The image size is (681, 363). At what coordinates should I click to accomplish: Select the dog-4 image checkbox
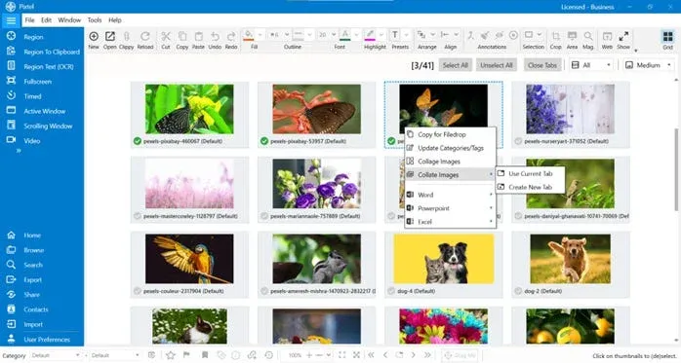point(391,291)
